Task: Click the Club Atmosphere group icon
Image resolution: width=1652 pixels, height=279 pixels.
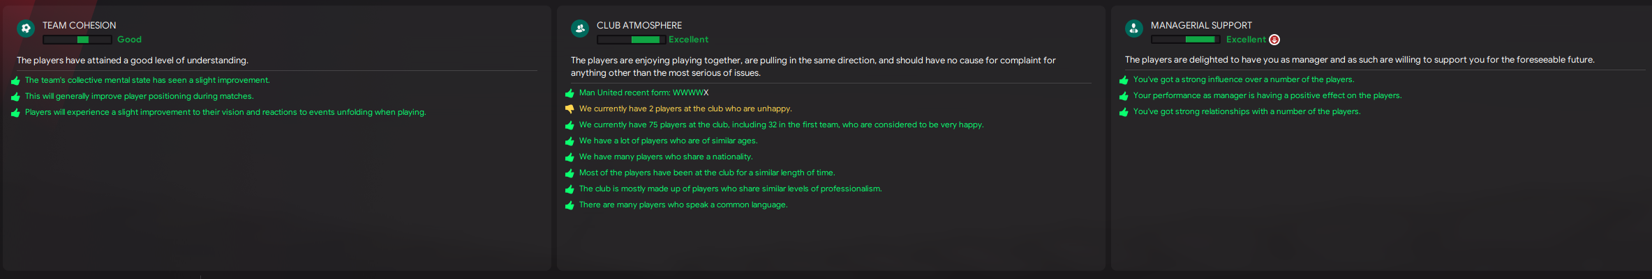Action: pyautogui.click(x=579, y=29)
